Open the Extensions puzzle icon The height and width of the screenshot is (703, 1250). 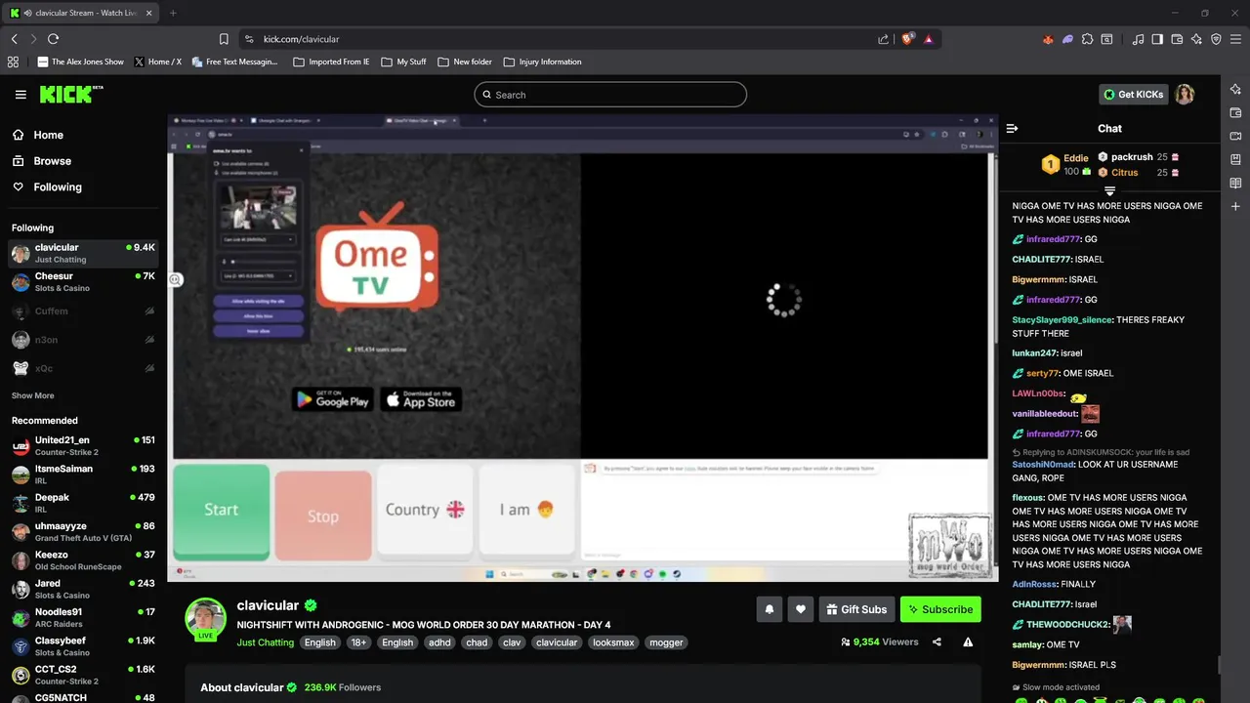click(x=1087, y=39)
